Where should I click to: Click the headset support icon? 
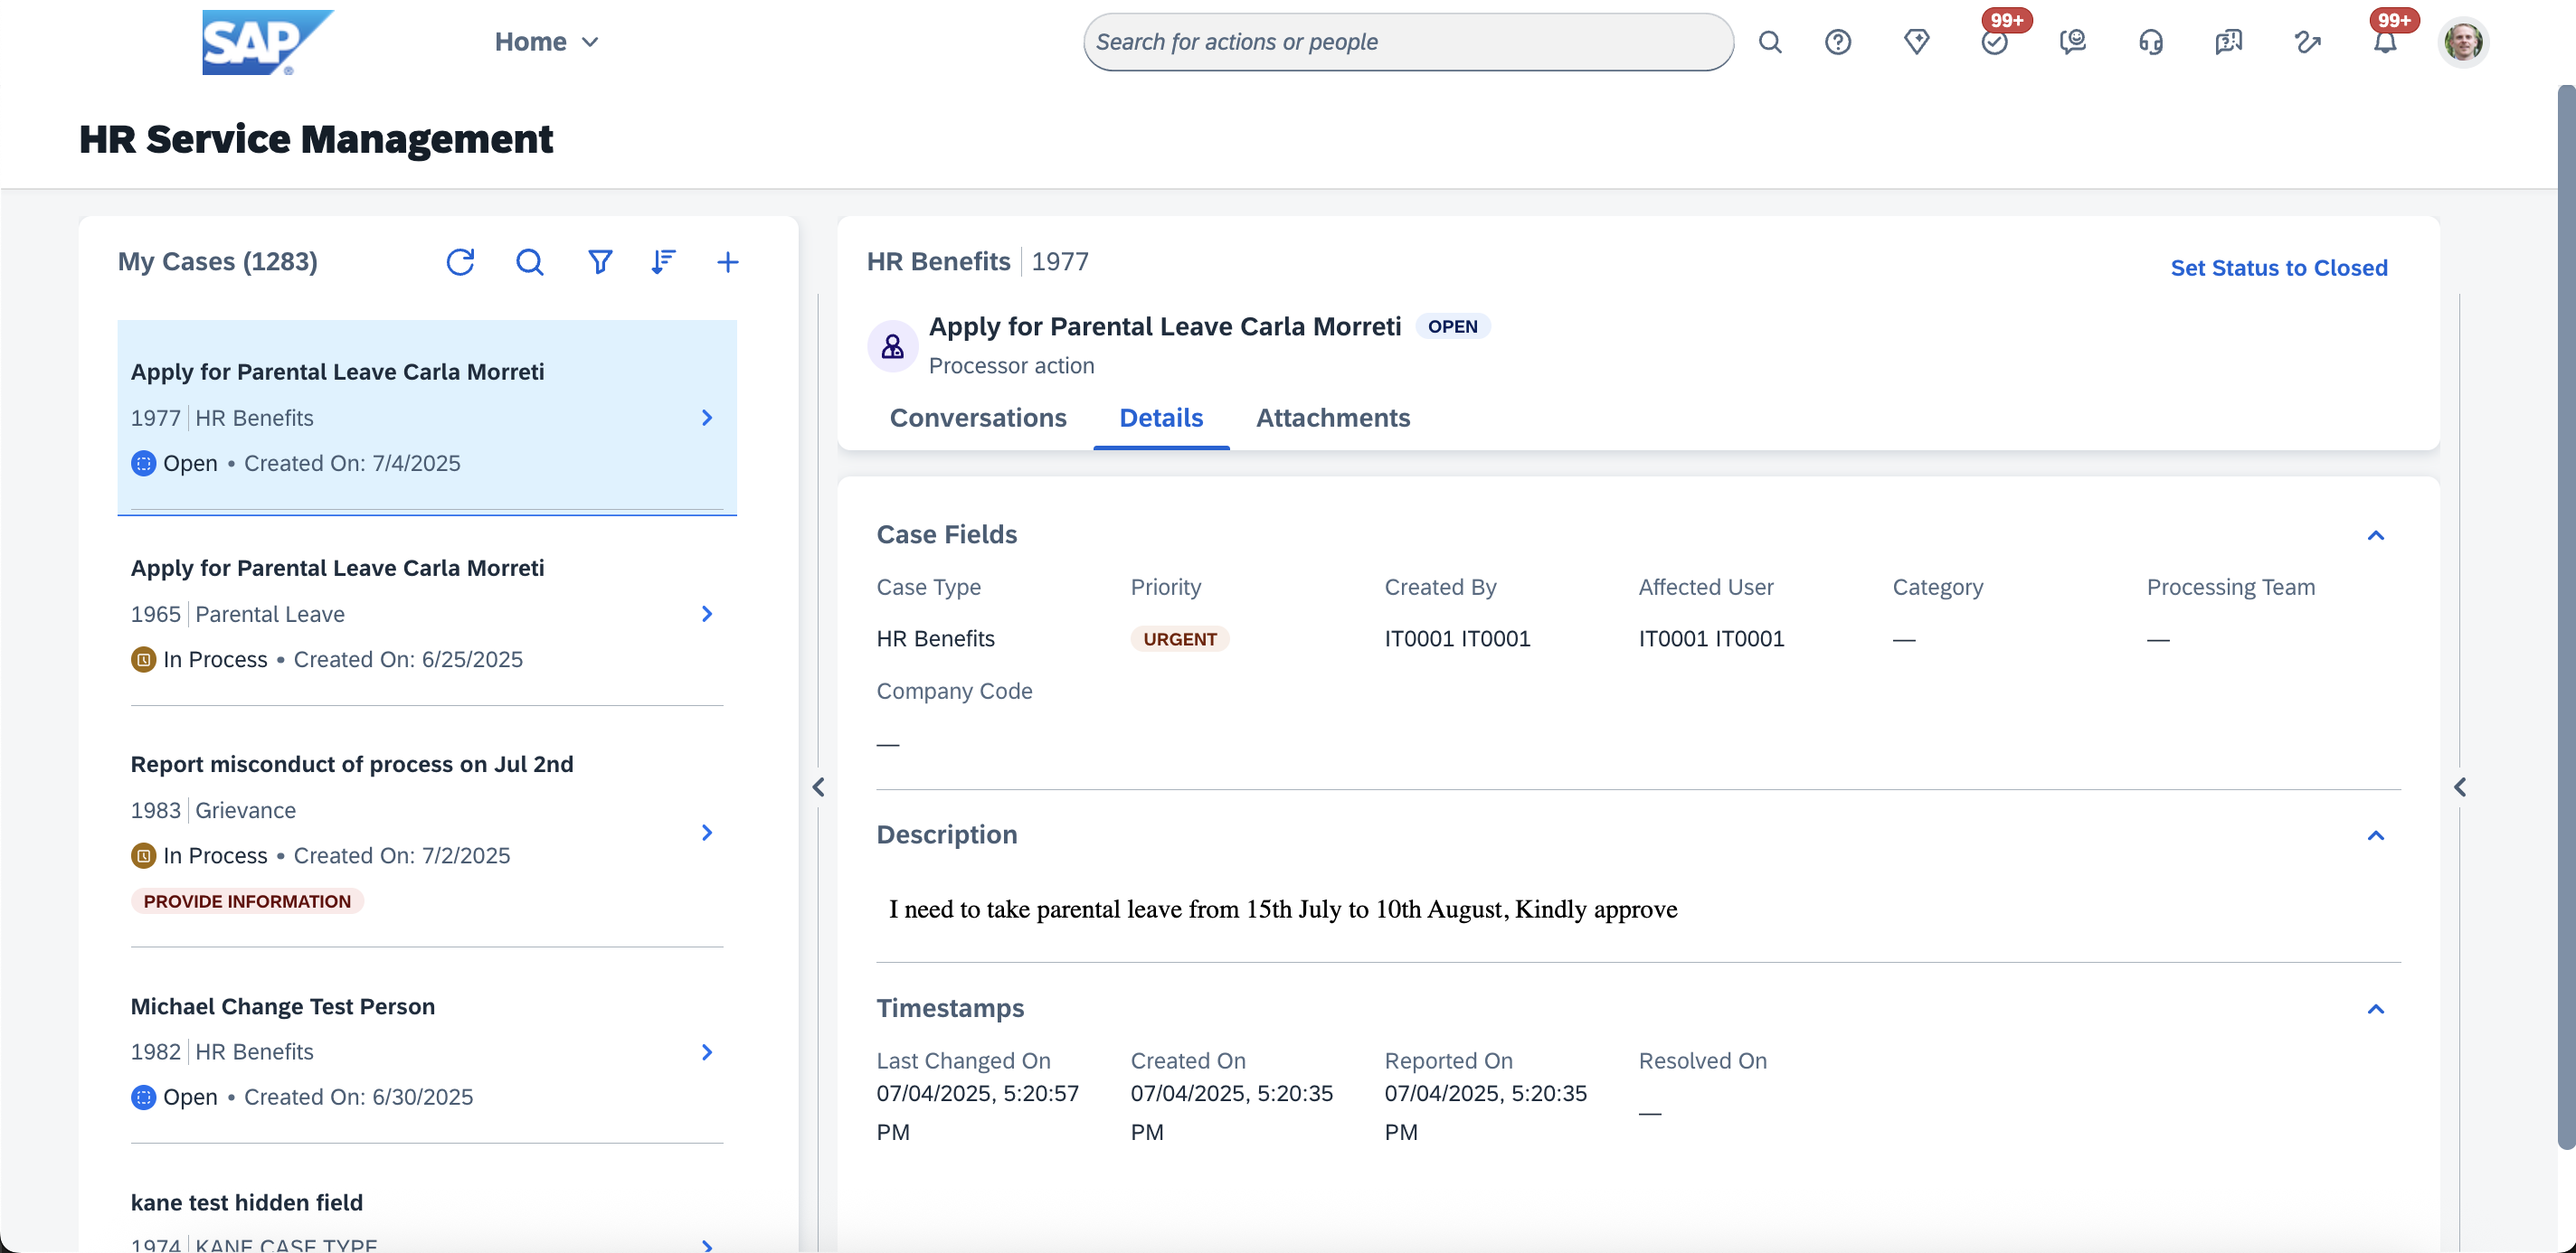pos(2150,42)
